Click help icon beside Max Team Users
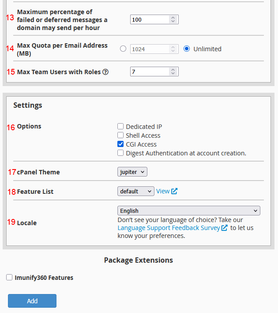This screenshot has width=278, height=313. tap(105, 72)
